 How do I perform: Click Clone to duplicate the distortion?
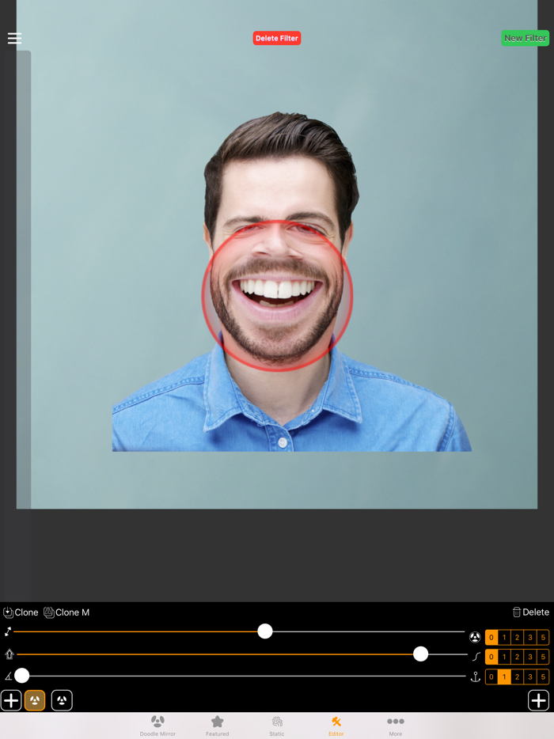[x=21, y=612]
